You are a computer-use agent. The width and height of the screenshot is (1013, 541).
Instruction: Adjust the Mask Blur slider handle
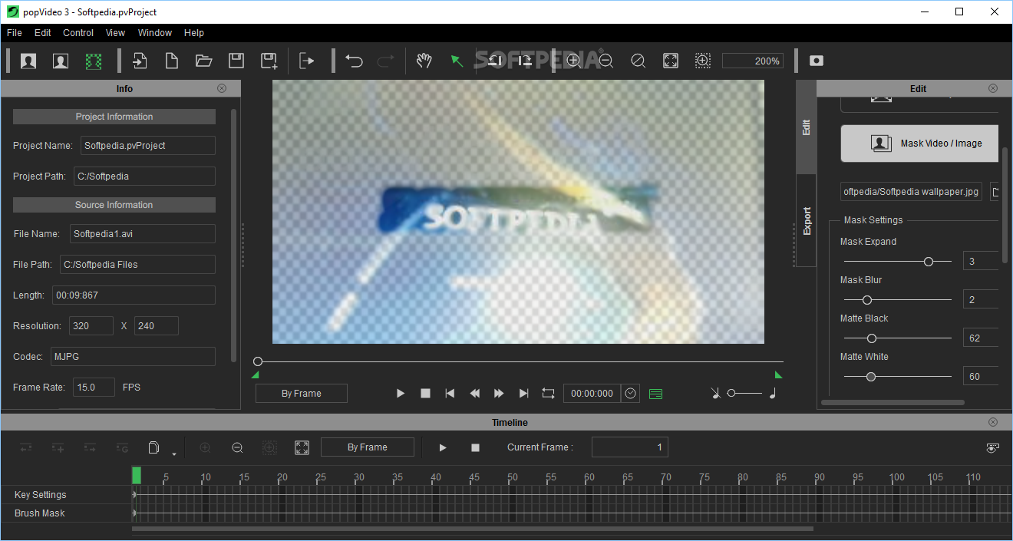tap(867, 300)
